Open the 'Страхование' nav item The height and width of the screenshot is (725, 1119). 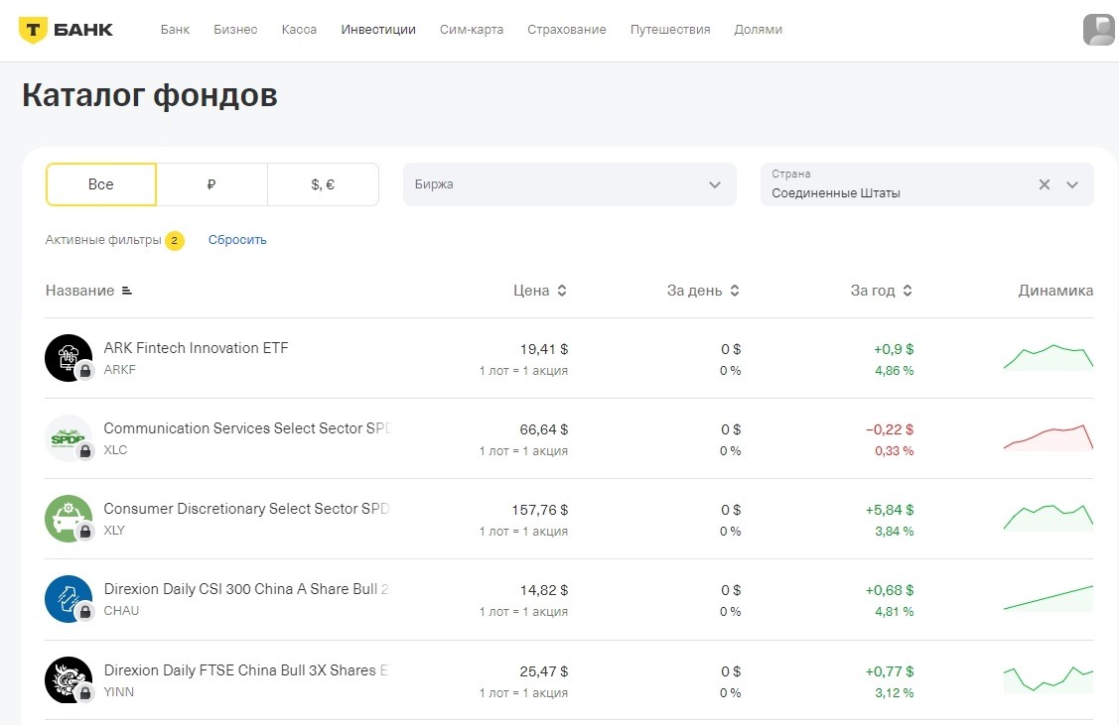(567, 29)
